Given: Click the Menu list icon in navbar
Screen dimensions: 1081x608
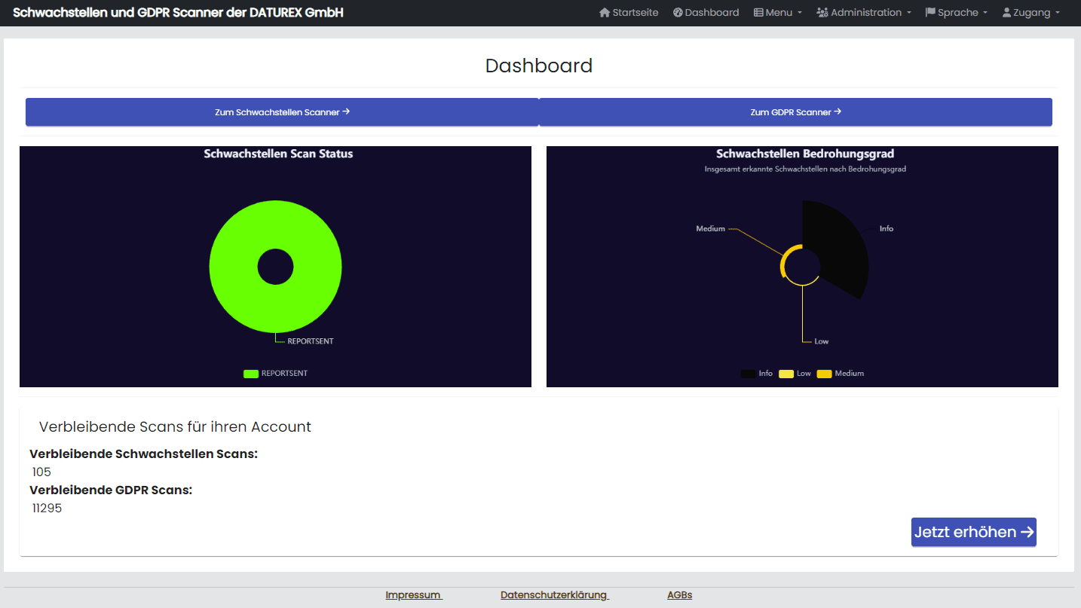Looking at the screenshot, I should coord(758,13).
